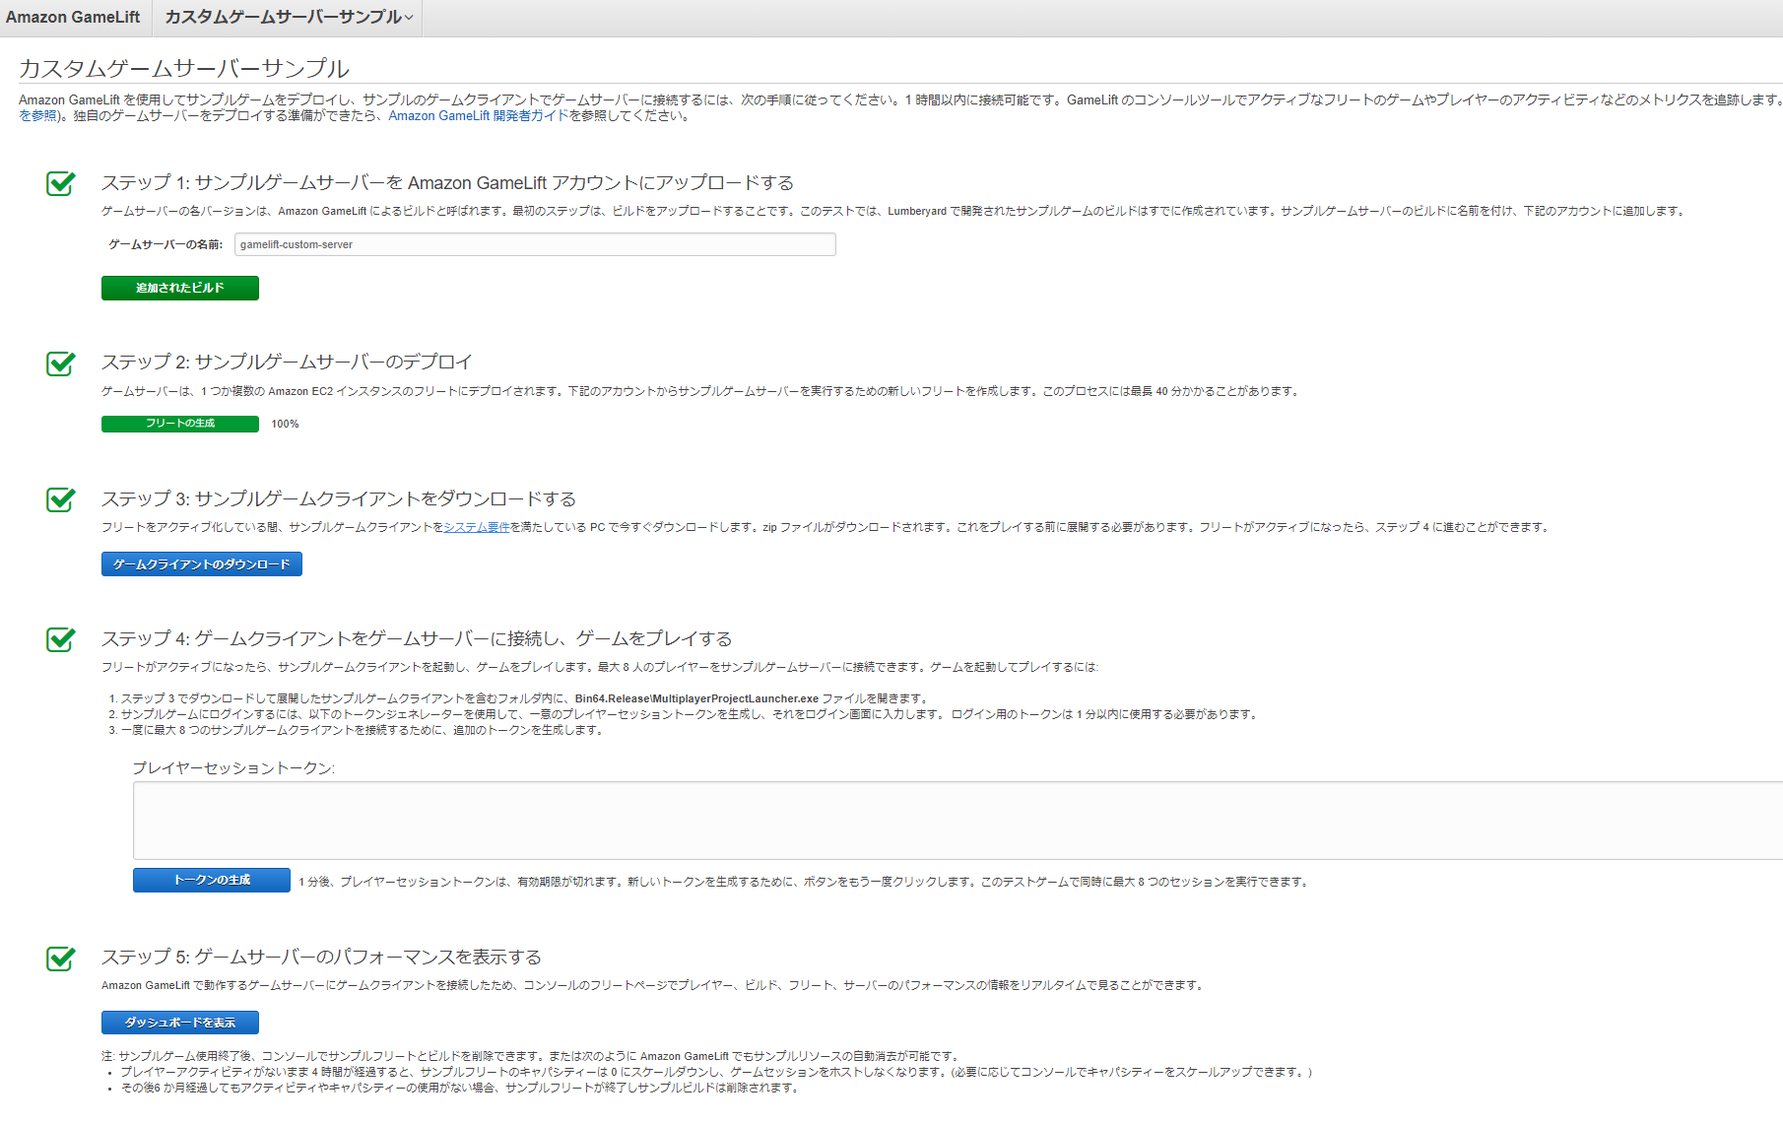
Task: Click the page heading カスタムゲームサーバーサンプル
Action: point(184,68)
